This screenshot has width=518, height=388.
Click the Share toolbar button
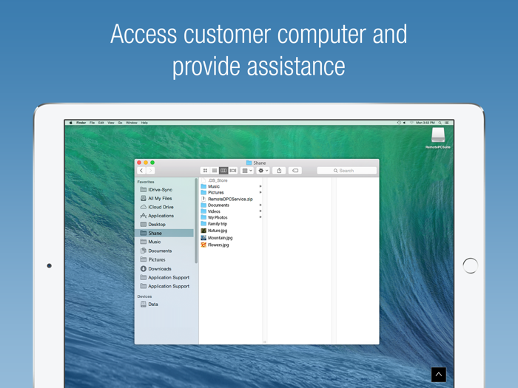279,171
